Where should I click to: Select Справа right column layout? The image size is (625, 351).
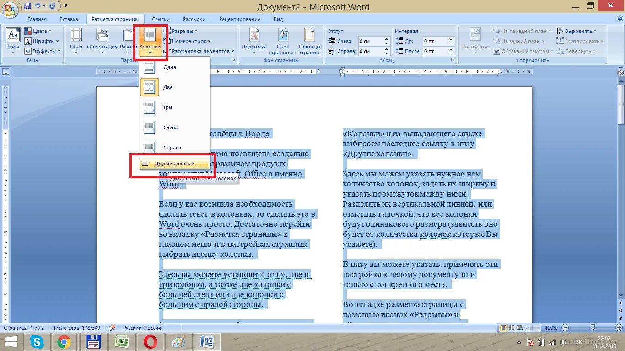click(x=174, y=147)
